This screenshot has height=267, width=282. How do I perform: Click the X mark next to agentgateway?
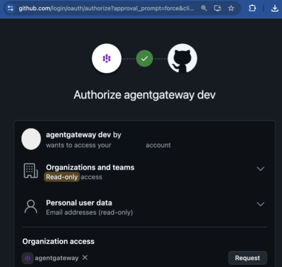click(85, 257)
